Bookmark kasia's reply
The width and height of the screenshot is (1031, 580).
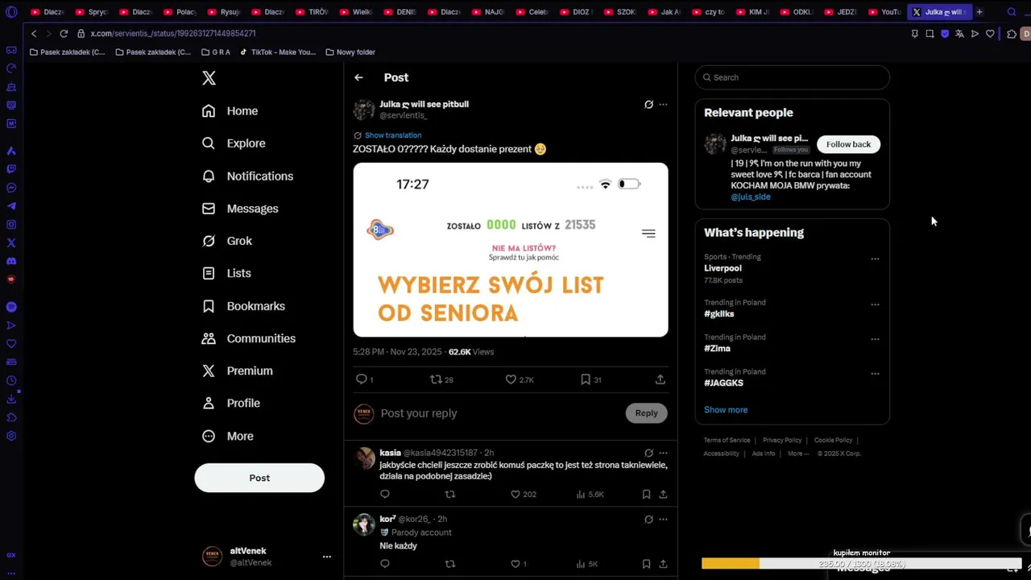click(646, 494)
